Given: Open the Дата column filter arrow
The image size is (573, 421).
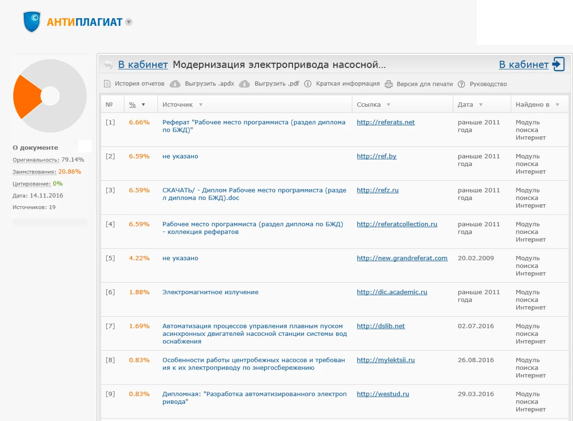Looking at the screenshot, I should (x=481, y=105).
